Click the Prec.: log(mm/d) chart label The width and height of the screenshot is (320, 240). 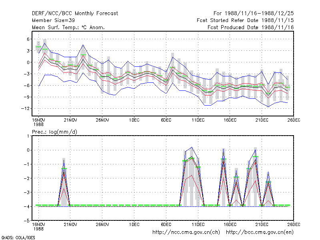click(x=54, y=132)
